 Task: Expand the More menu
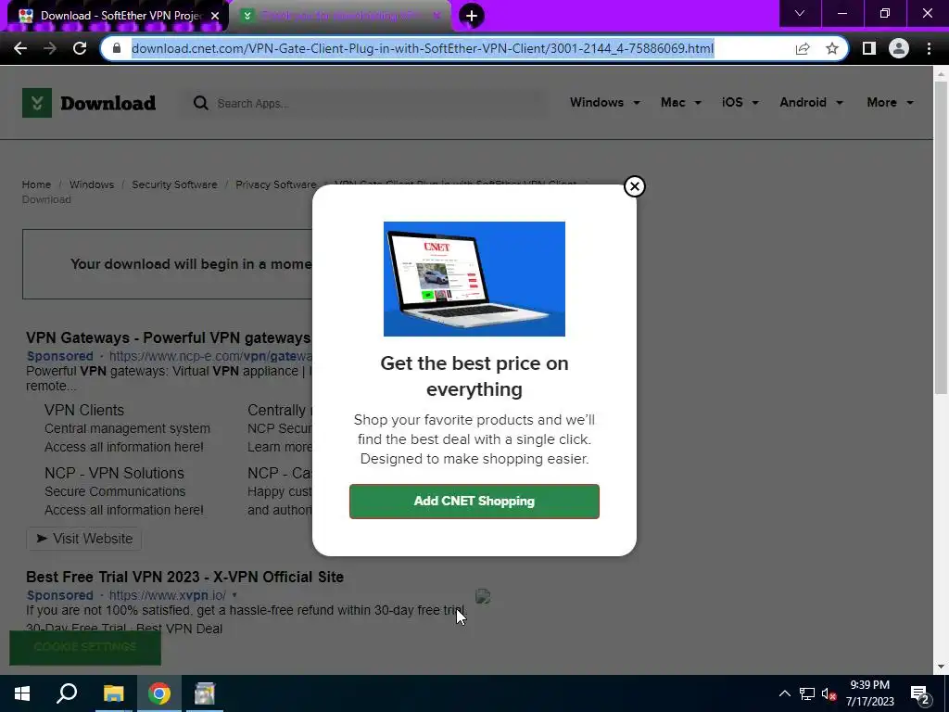pos(890,102)
